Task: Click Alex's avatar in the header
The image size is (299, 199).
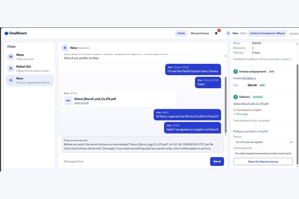Action: tap(228, 33)
